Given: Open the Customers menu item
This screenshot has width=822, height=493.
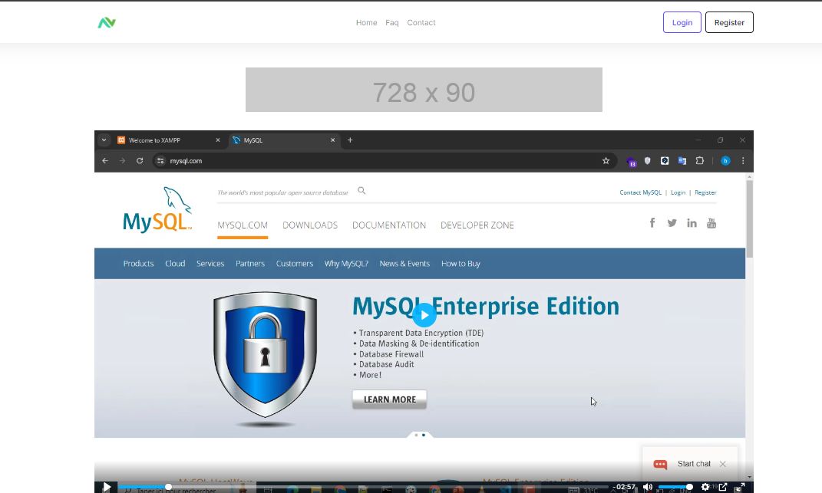Looking at the screenshot, I should (295, 264).
